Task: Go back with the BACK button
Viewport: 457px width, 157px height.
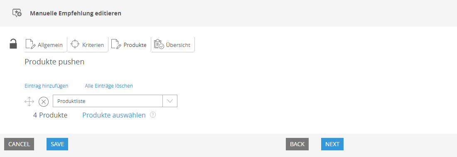Action: pyautogui.click(x=297, y=144)
